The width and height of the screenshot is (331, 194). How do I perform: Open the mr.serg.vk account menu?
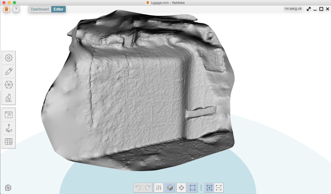point(293,9)
